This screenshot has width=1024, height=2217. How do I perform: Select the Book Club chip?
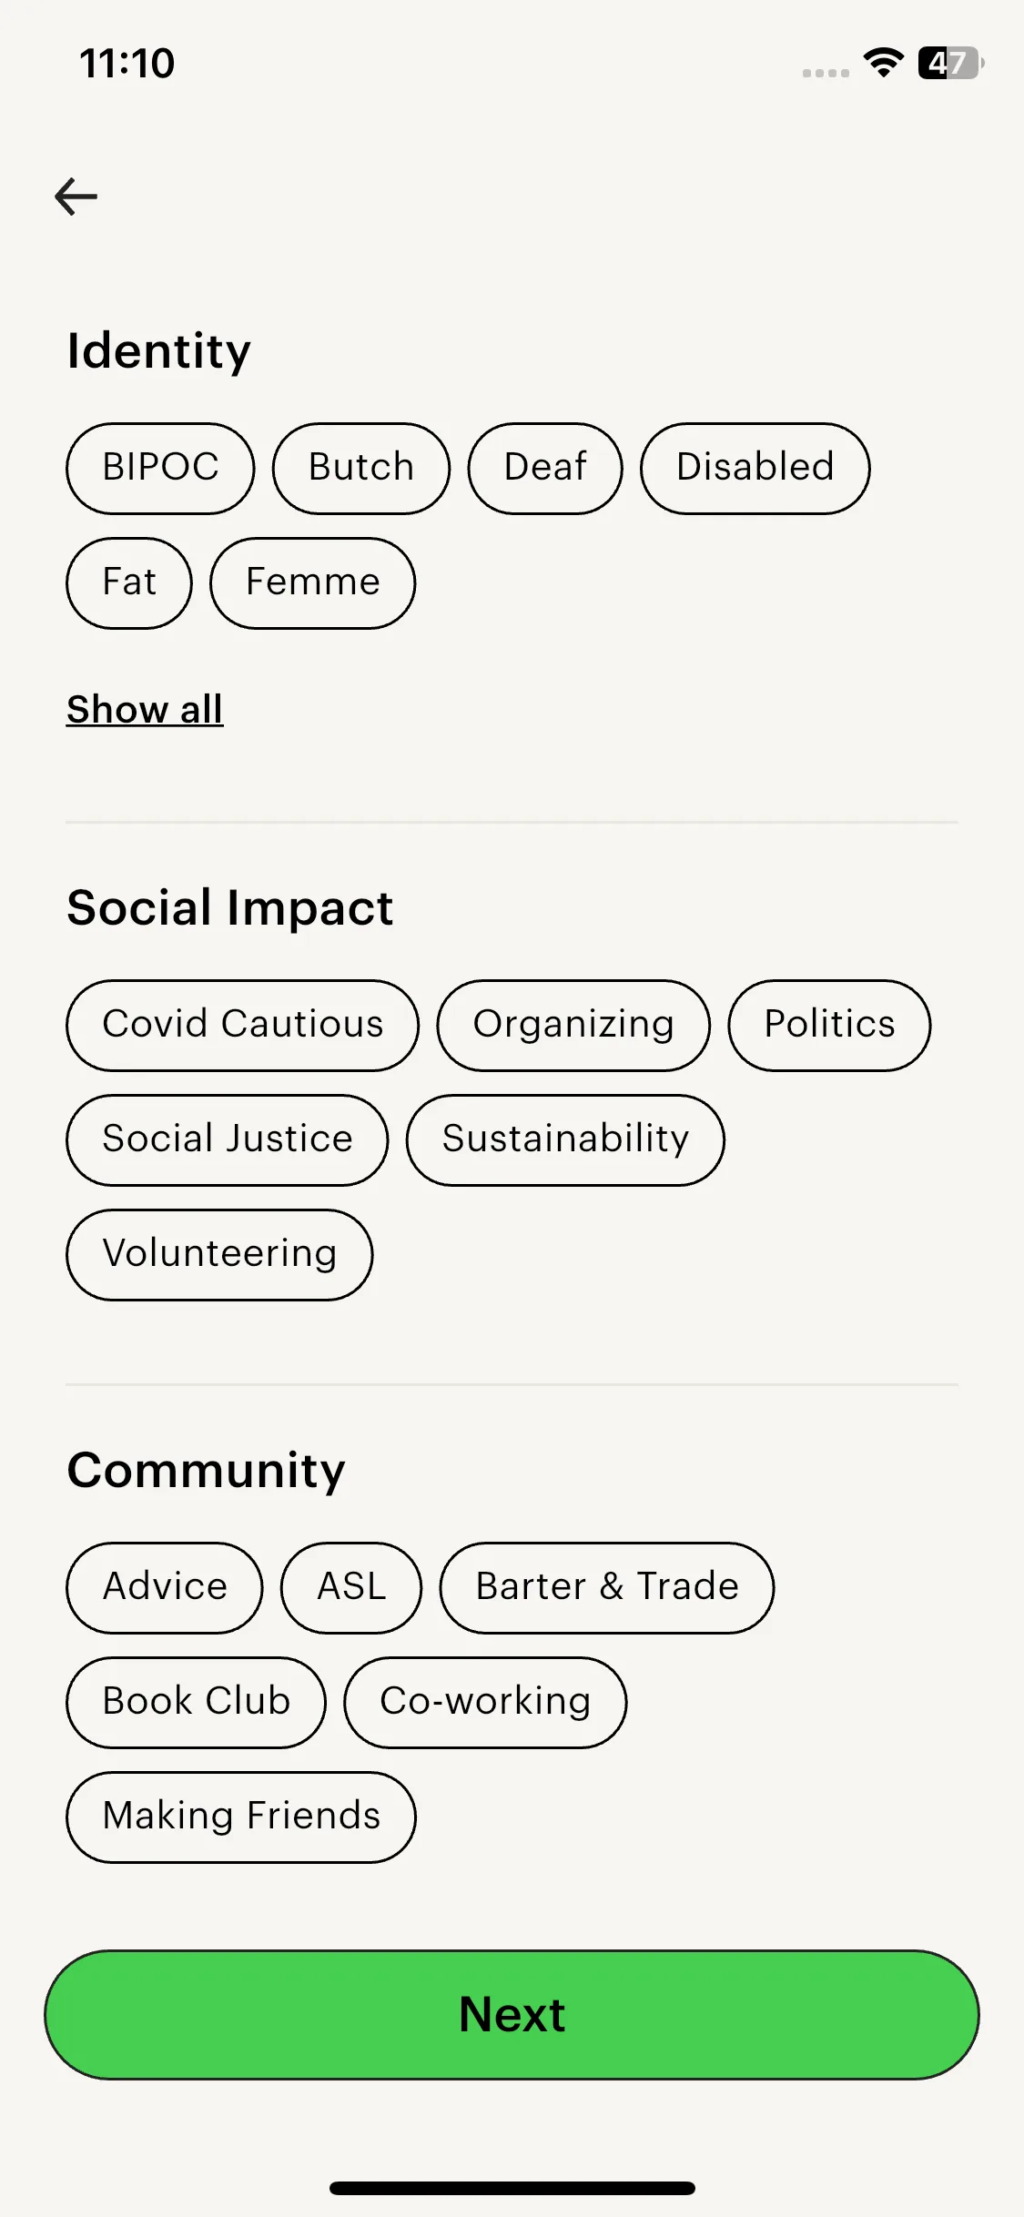[x=196, y=1702]
